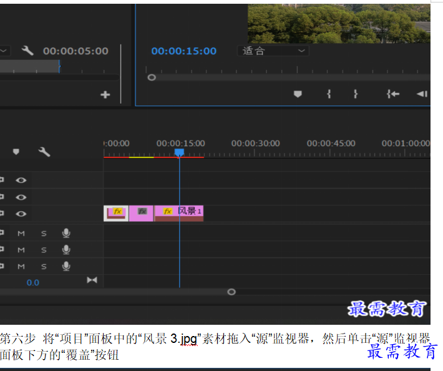The height and width of the screenshot is (371, 443).
Task: Toggle first video track eye visibility
Action: tap(21, 180)
